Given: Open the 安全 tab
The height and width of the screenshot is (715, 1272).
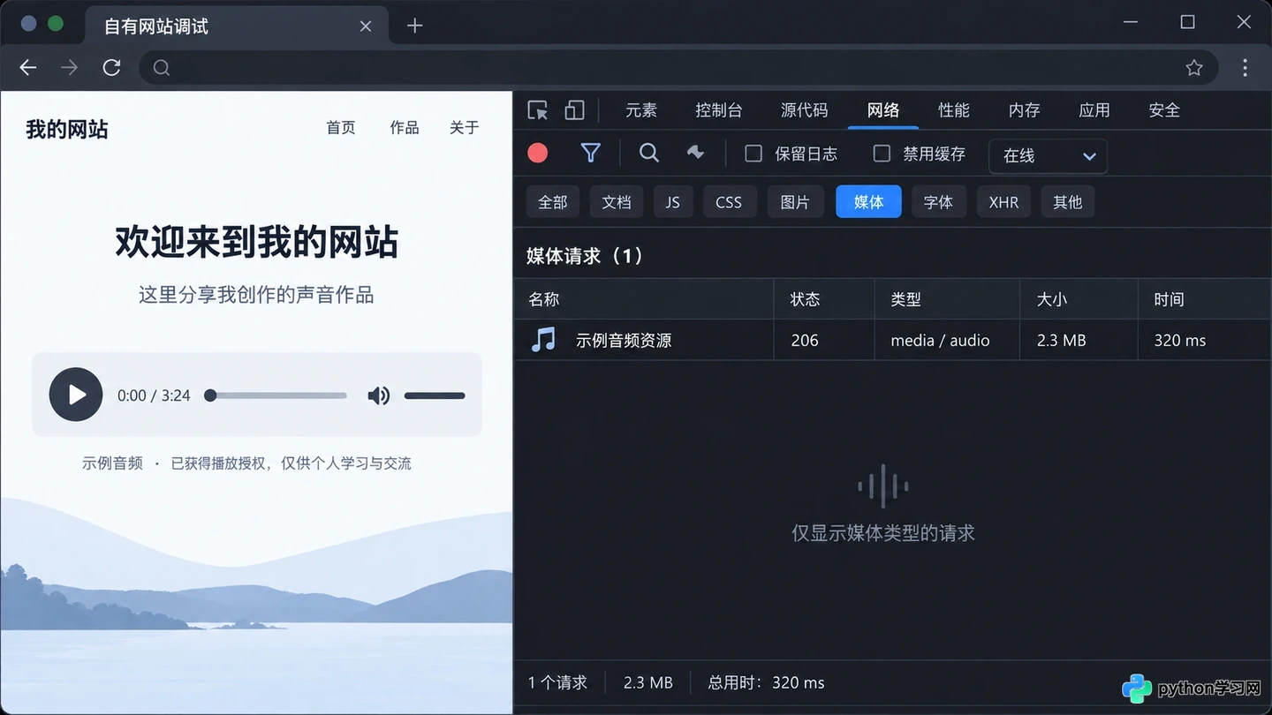Looking at the screenshot, I should (x=1164, y=110).
